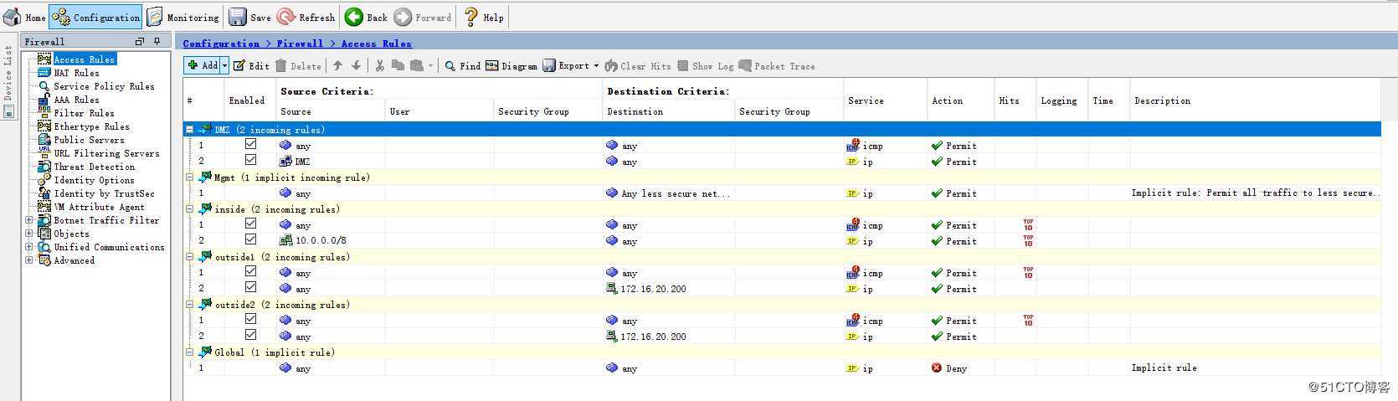Select VM Attribute Agent

coord(99,207)
